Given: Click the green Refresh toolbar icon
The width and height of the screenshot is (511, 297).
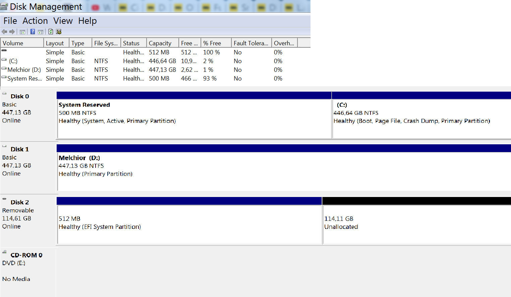Looking at the screenshot, I should [51, 32].
